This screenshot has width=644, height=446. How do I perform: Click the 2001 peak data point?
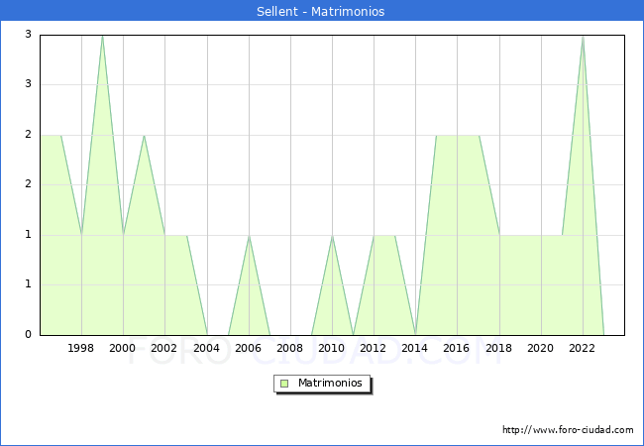point(144,136)
